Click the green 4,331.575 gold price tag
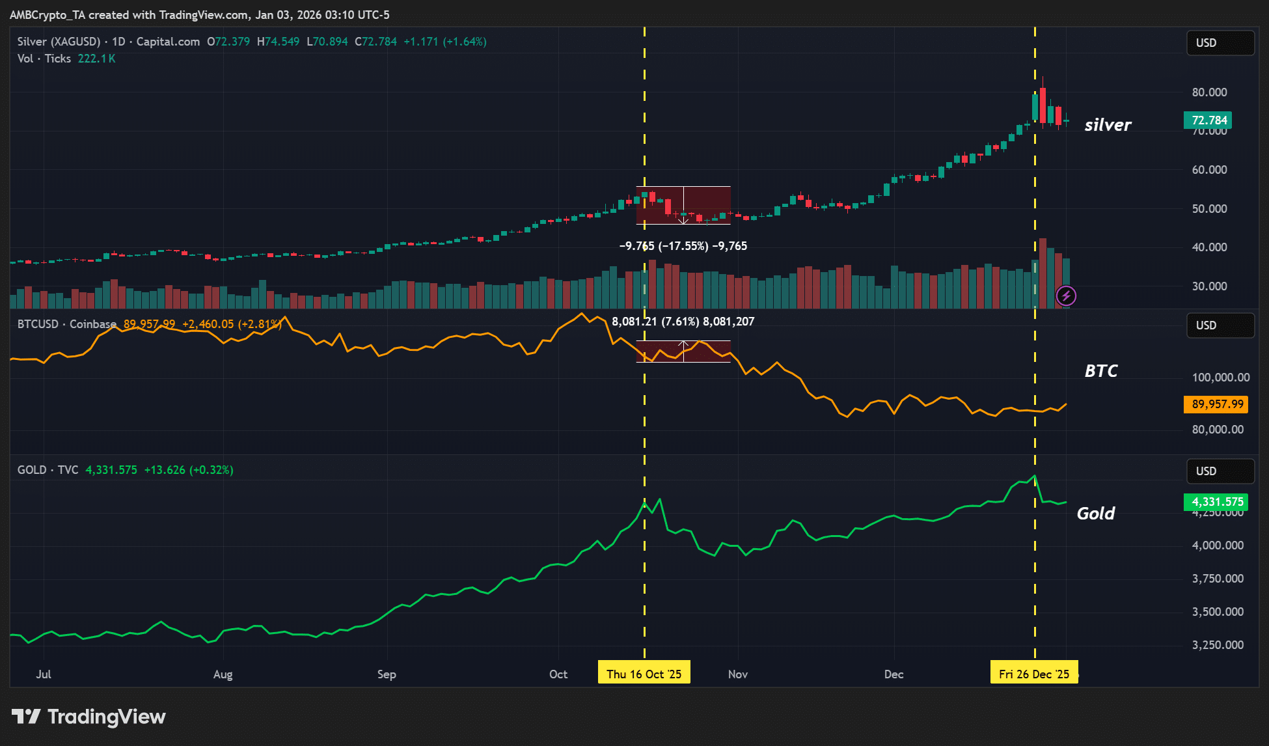This screenshot has height=746, width=1269. click(1216, 502)
